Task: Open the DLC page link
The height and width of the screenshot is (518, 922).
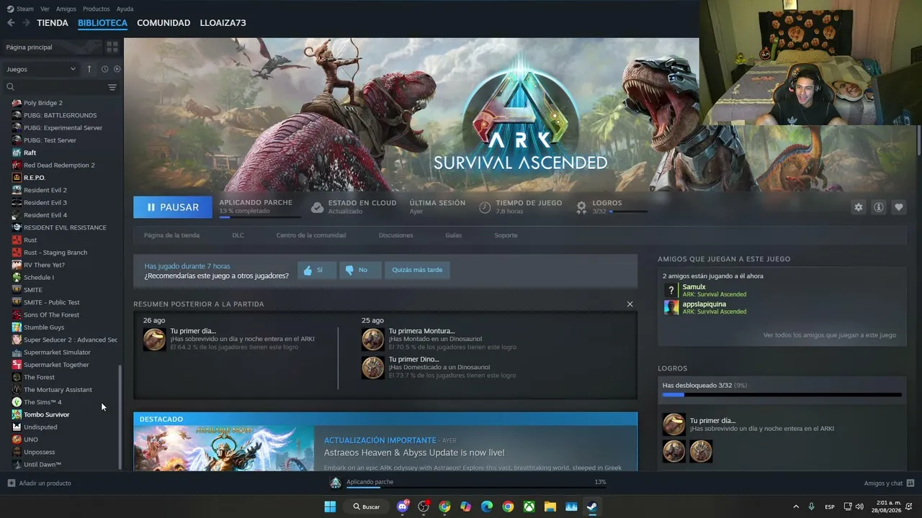Action: click(x=238, y=235)
